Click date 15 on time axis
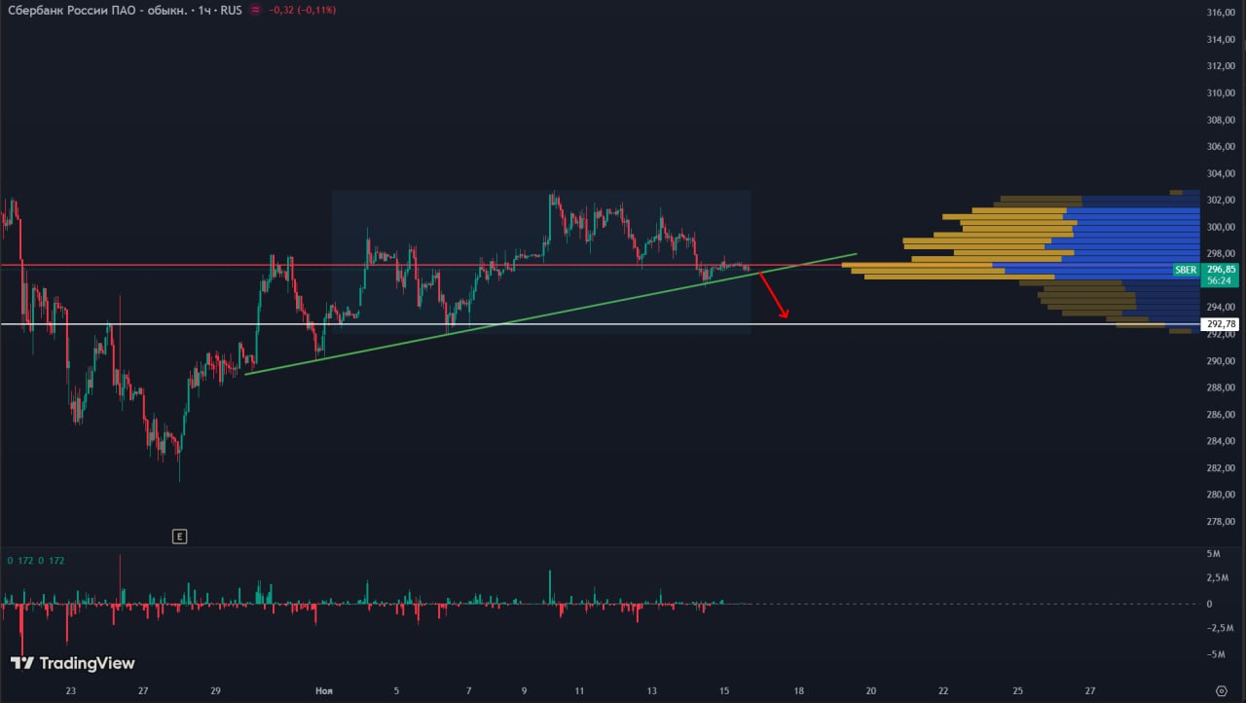The width and height of the screenshot is (1246, 703). tap(724, 690)
